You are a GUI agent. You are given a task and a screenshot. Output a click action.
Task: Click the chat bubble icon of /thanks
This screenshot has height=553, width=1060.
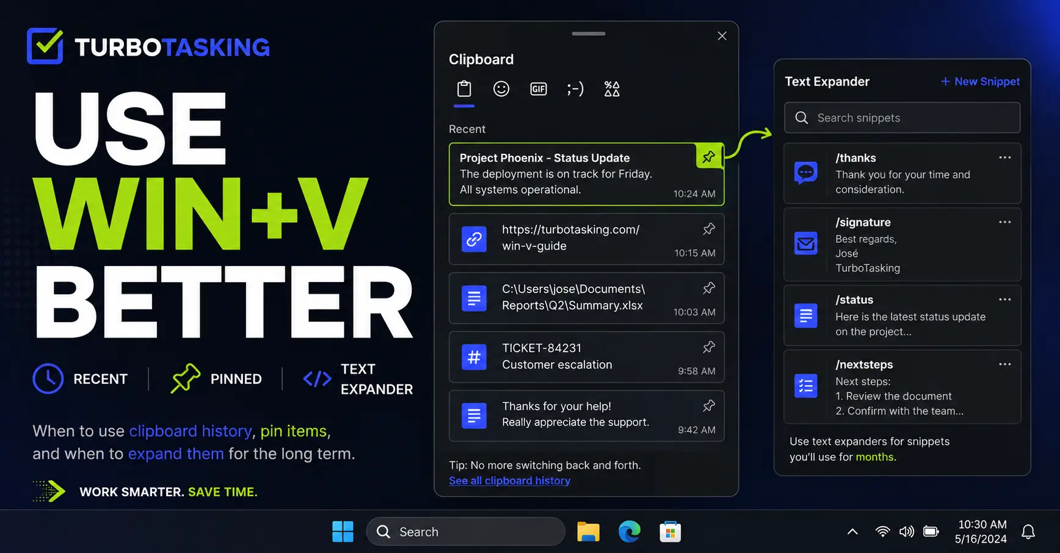[x=806, y=173]
